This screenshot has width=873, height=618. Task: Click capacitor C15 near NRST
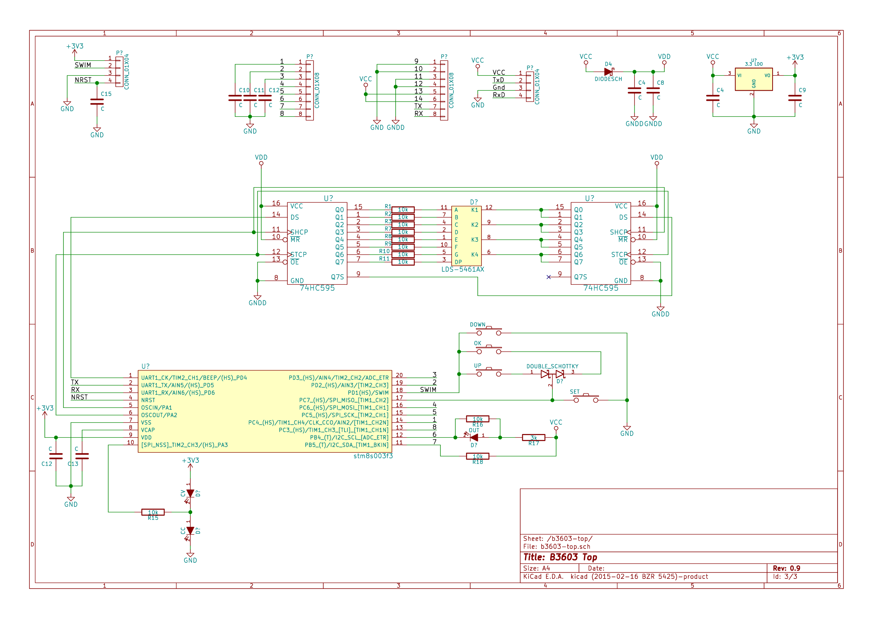pos(97,101)
